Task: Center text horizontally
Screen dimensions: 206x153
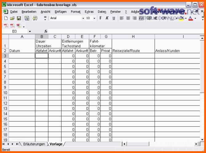Action: point(128,18)
